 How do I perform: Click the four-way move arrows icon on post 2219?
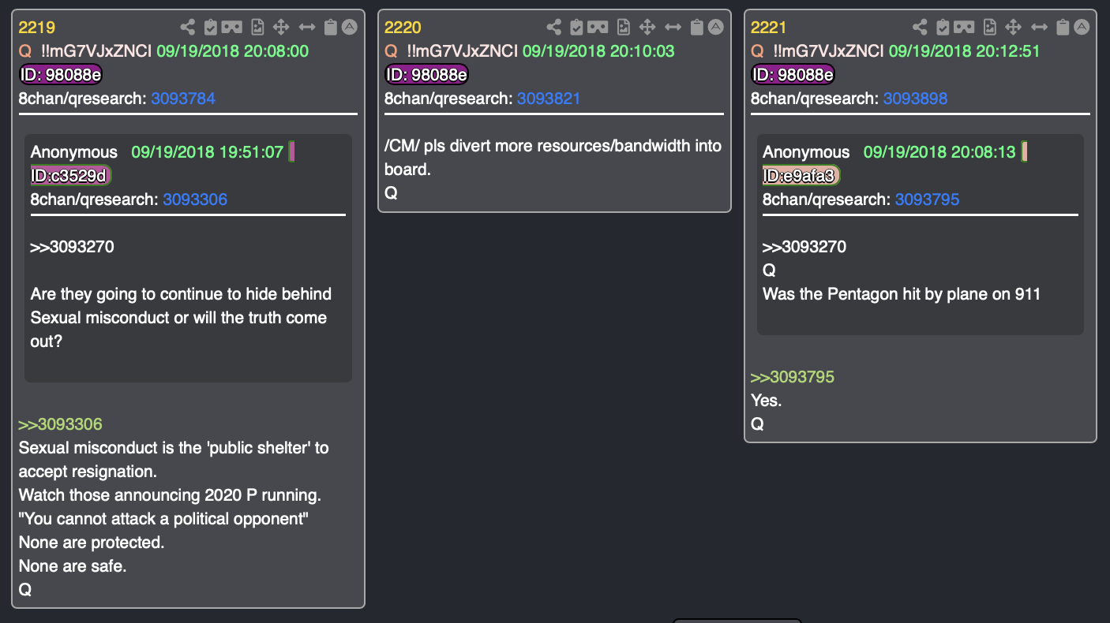[x=281, y=28]
